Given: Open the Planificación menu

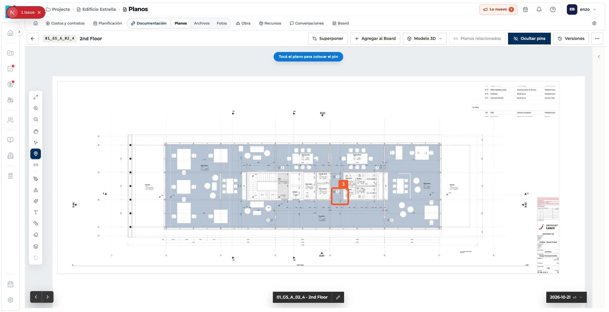Looking at the screenshot, I should point(107,23).
